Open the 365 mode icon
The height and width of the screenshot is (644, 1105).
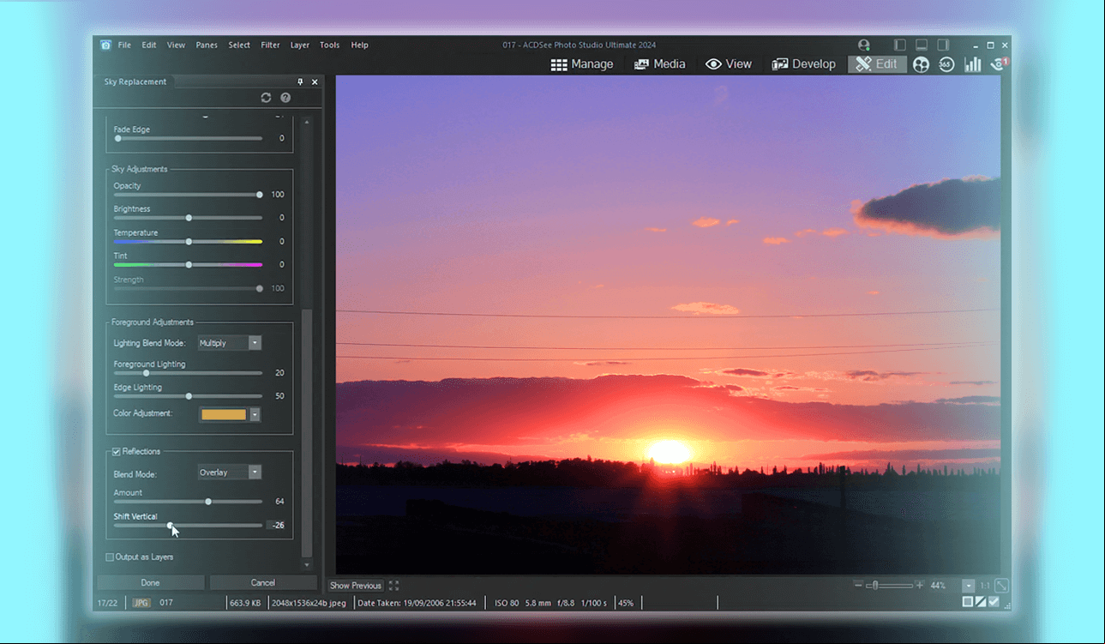coord(946,64)
